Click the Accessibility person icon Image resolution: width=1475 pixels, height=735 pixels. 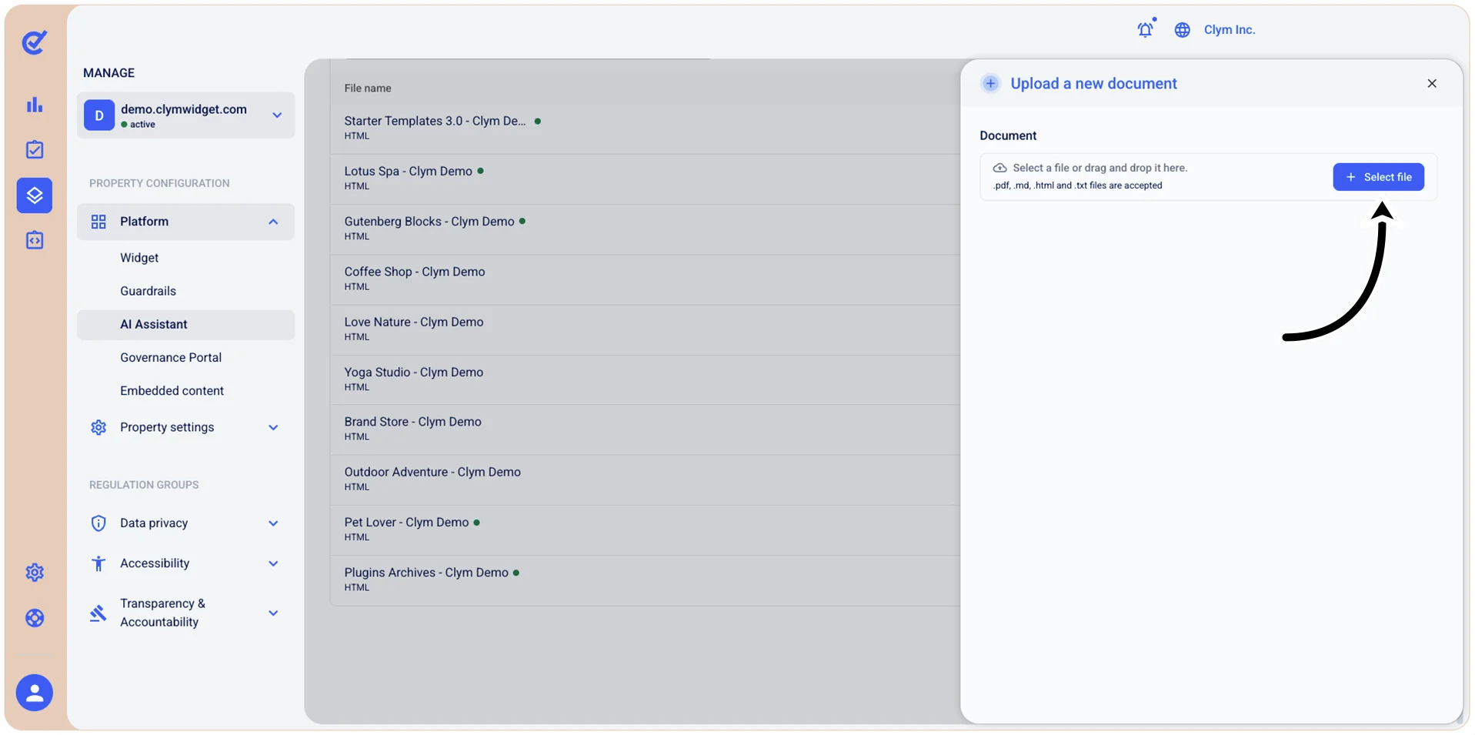98,563
